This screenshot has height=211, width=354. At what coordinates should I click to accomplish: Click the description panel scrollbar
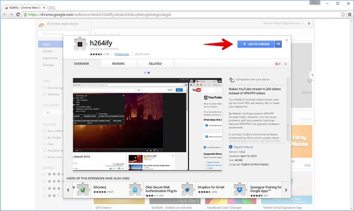[288, 109]
